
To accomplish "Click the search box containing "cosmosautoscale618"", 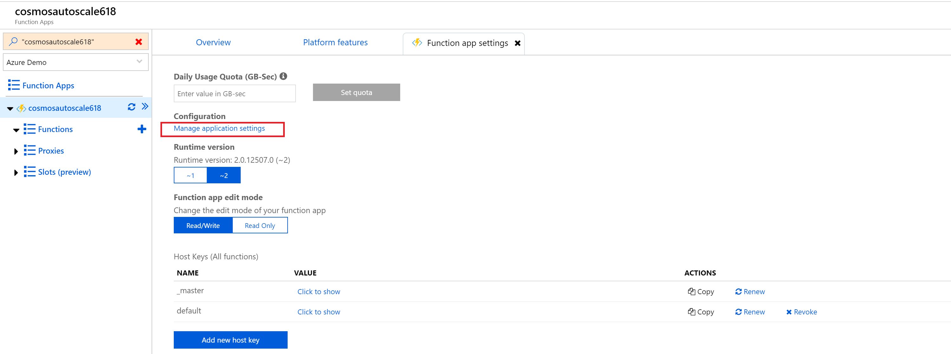I will (76, 41).
